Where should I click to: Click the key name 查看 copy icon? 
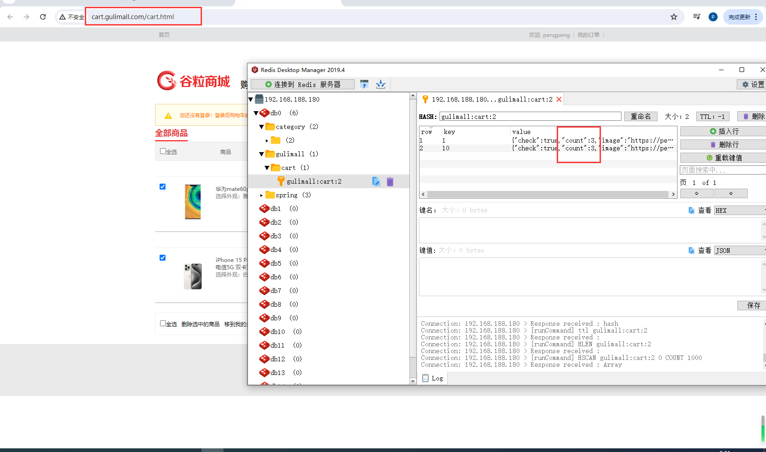tap(692, 211)
